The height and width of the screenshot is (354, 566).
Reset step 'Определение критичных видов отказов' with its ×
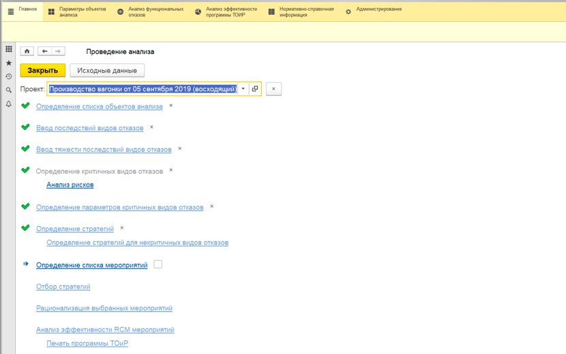(x=171, y=170)
